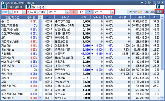Viewport: 165px width, 101px height.
Task: Select the 지수 radio button
Action: pos(29,12)
